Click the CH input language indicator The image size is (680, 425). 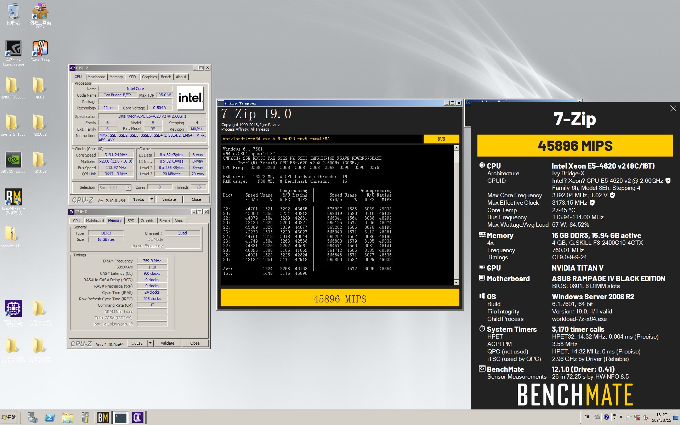586,417
